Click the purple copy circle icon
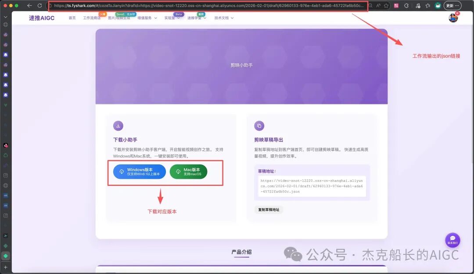Screen dimensions: 474x274 pyautogui.click(x=259, y=126)
